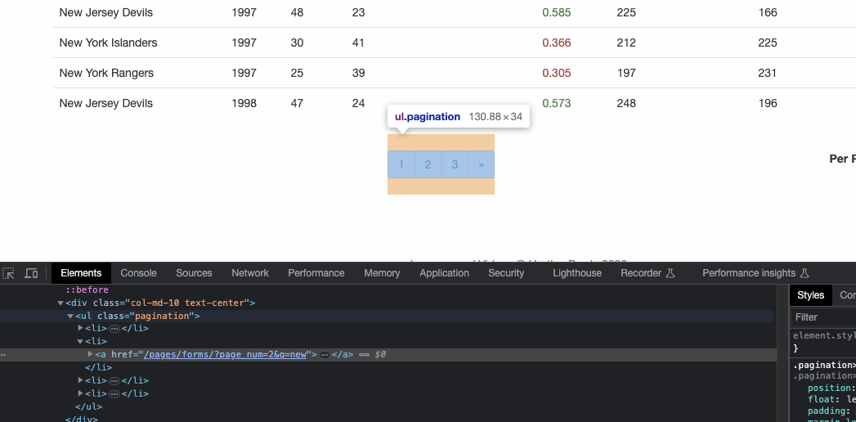
Task: Click the New York Rangers team cell
Action: (x=106, y=73)
